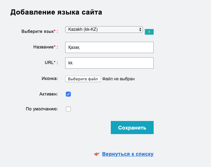Image resolution: width=211 pixels, height=167 pixels.
Task: Click the Добавление языка сайта heading
Action: (56, 12)
